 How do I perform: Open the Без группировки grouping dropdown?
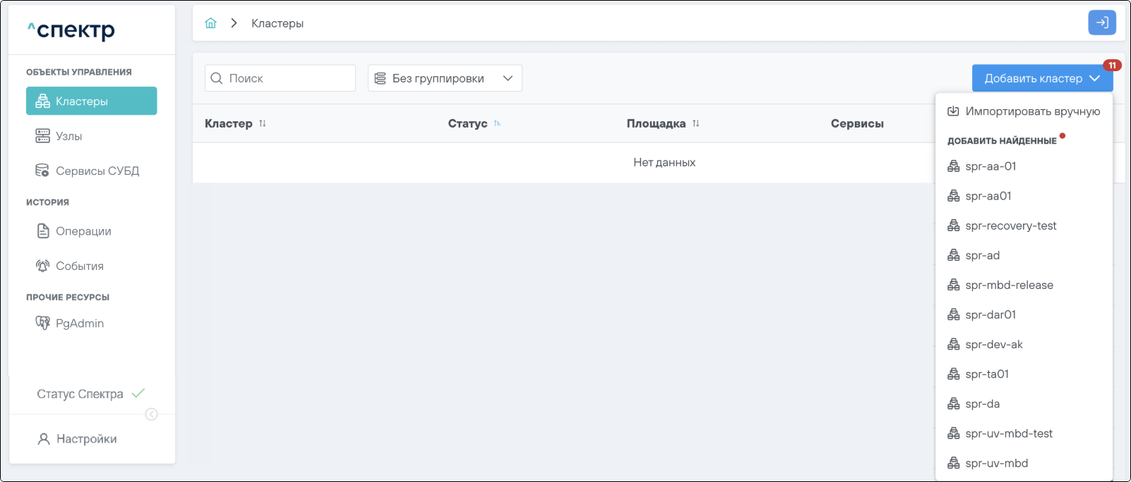(x=444, y=78)
